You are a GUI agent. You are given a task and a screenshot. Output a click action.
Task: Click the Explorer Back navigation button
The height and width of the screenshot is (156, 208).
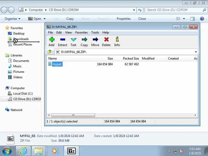point(4,10)
